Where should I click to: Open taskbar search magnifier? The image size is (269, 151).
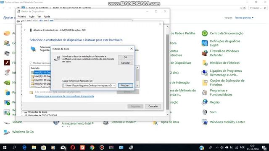(14, 147)
